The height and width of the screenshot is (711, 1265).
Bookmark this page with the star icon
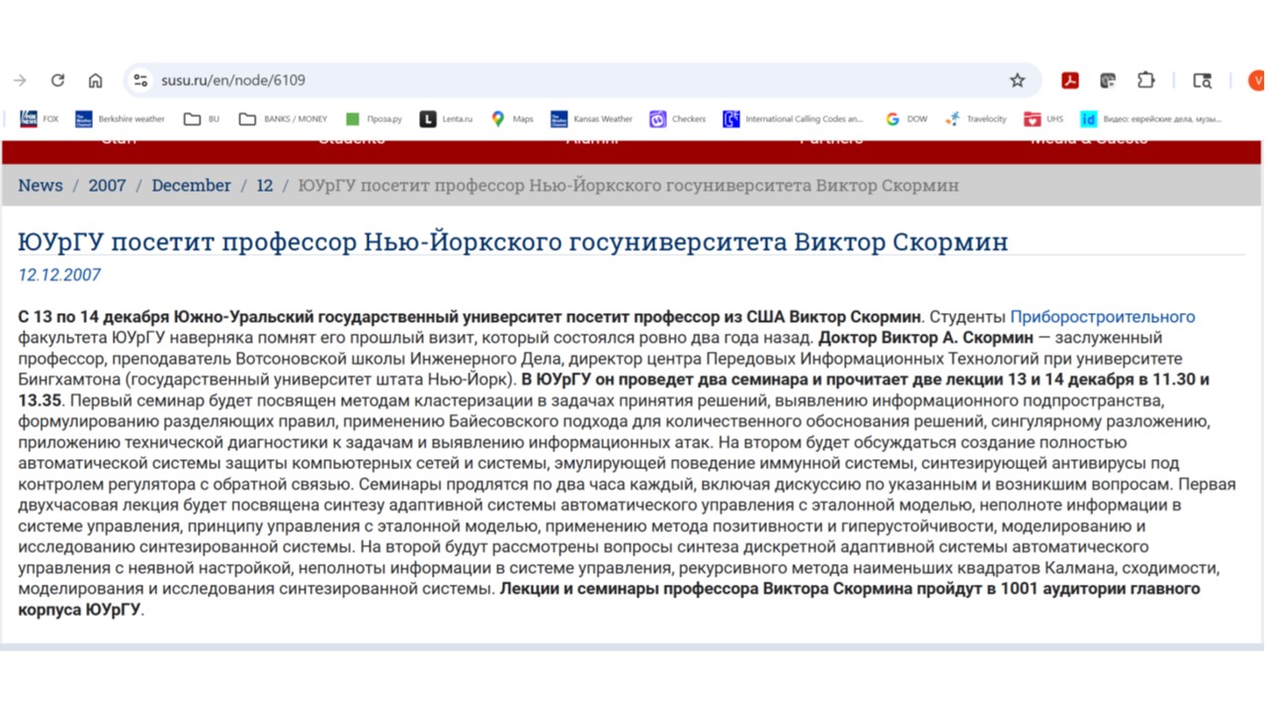pos(1017,81)
